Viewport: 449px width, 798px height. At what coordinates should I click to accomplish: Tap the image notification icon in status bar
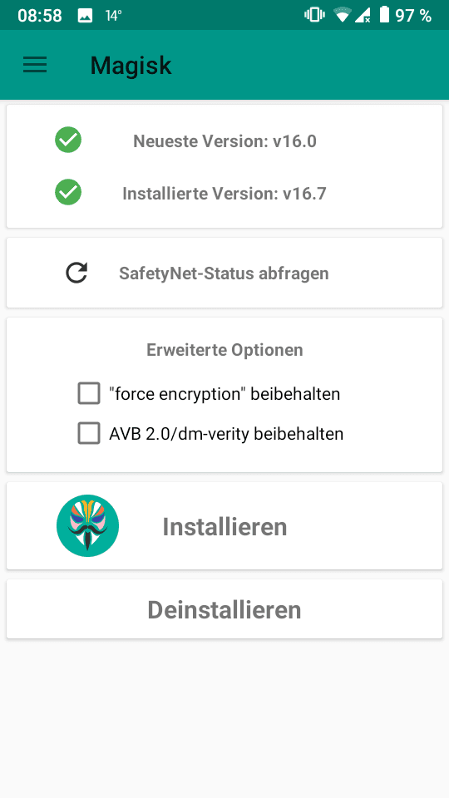pos(85,15)
